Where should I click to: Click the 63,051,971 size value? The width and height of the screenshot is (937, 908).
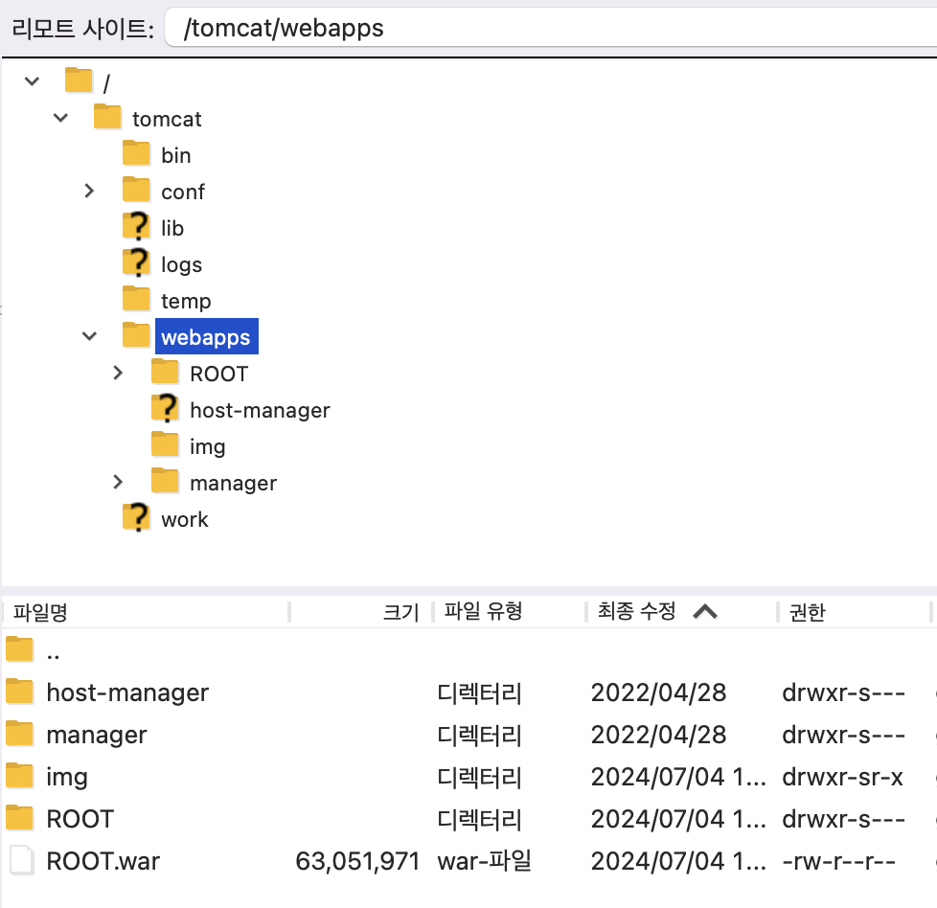tap(357, 861)
